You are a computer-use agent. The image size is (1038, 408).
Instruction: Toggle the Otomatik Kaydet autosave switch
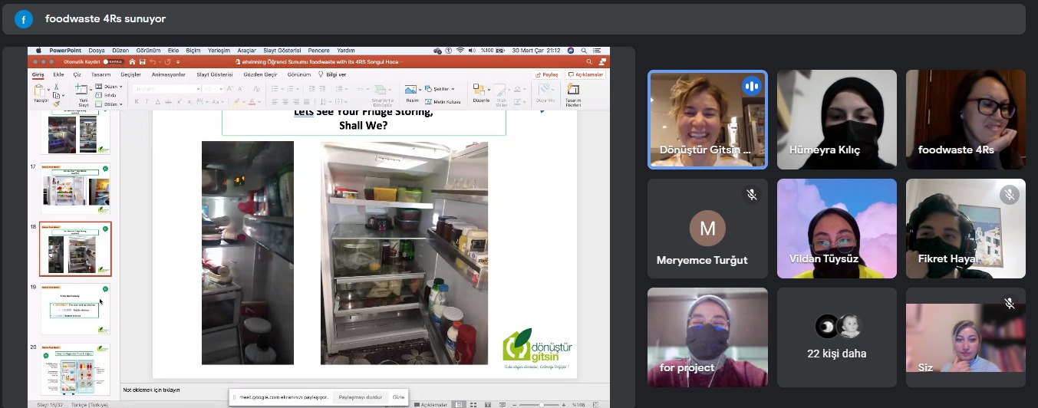[112, 61]
